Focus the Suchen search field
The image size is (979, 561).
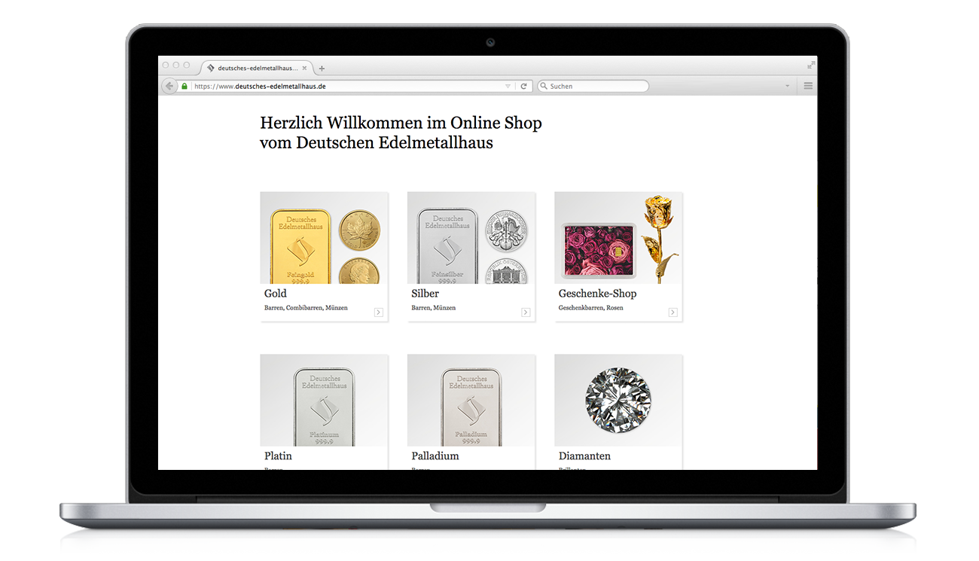pos(593,86)
